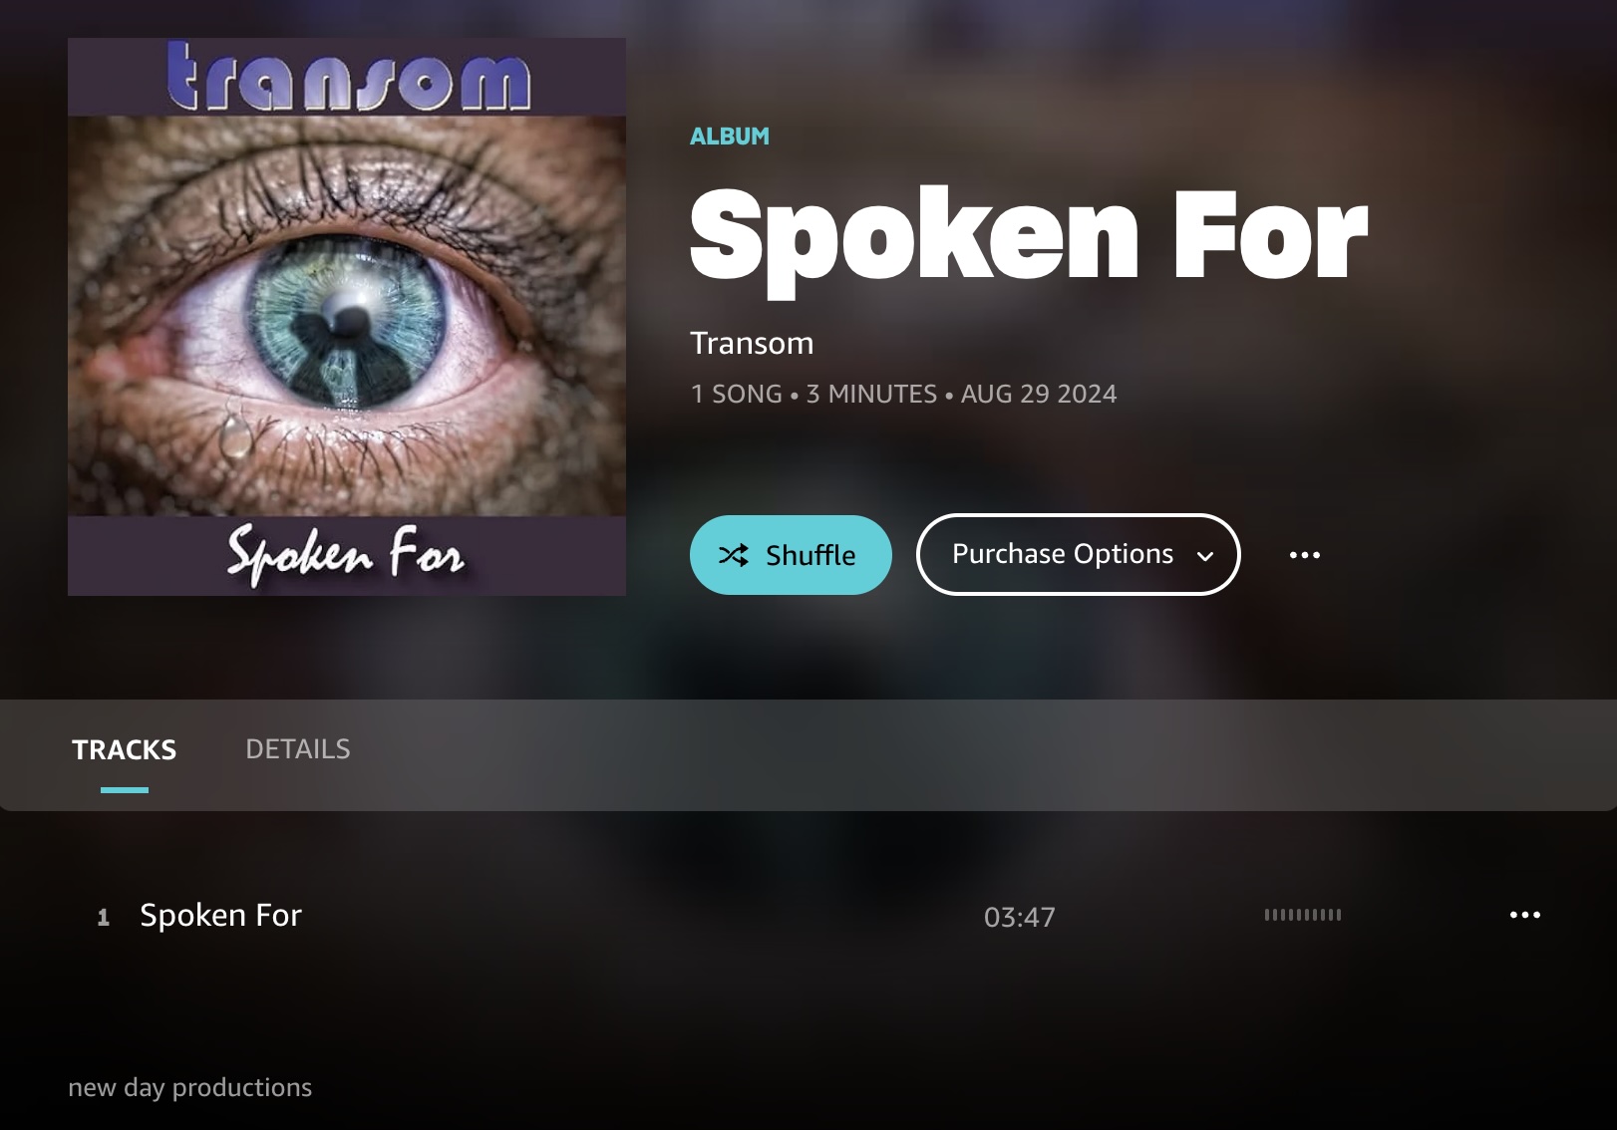Screen dimensions: 1617x1130
Task: Click the AUG 29 2024 release info
Action: [1038, 394]
